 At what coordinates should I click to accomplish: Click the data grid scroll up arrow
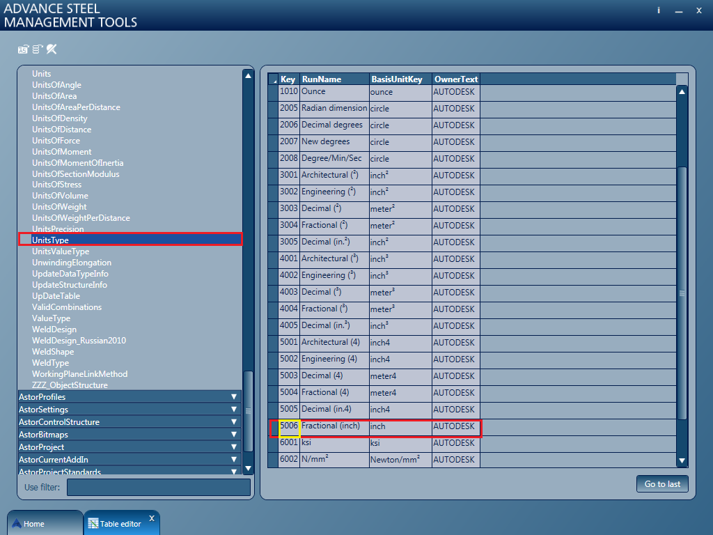[x=682, y=92]
